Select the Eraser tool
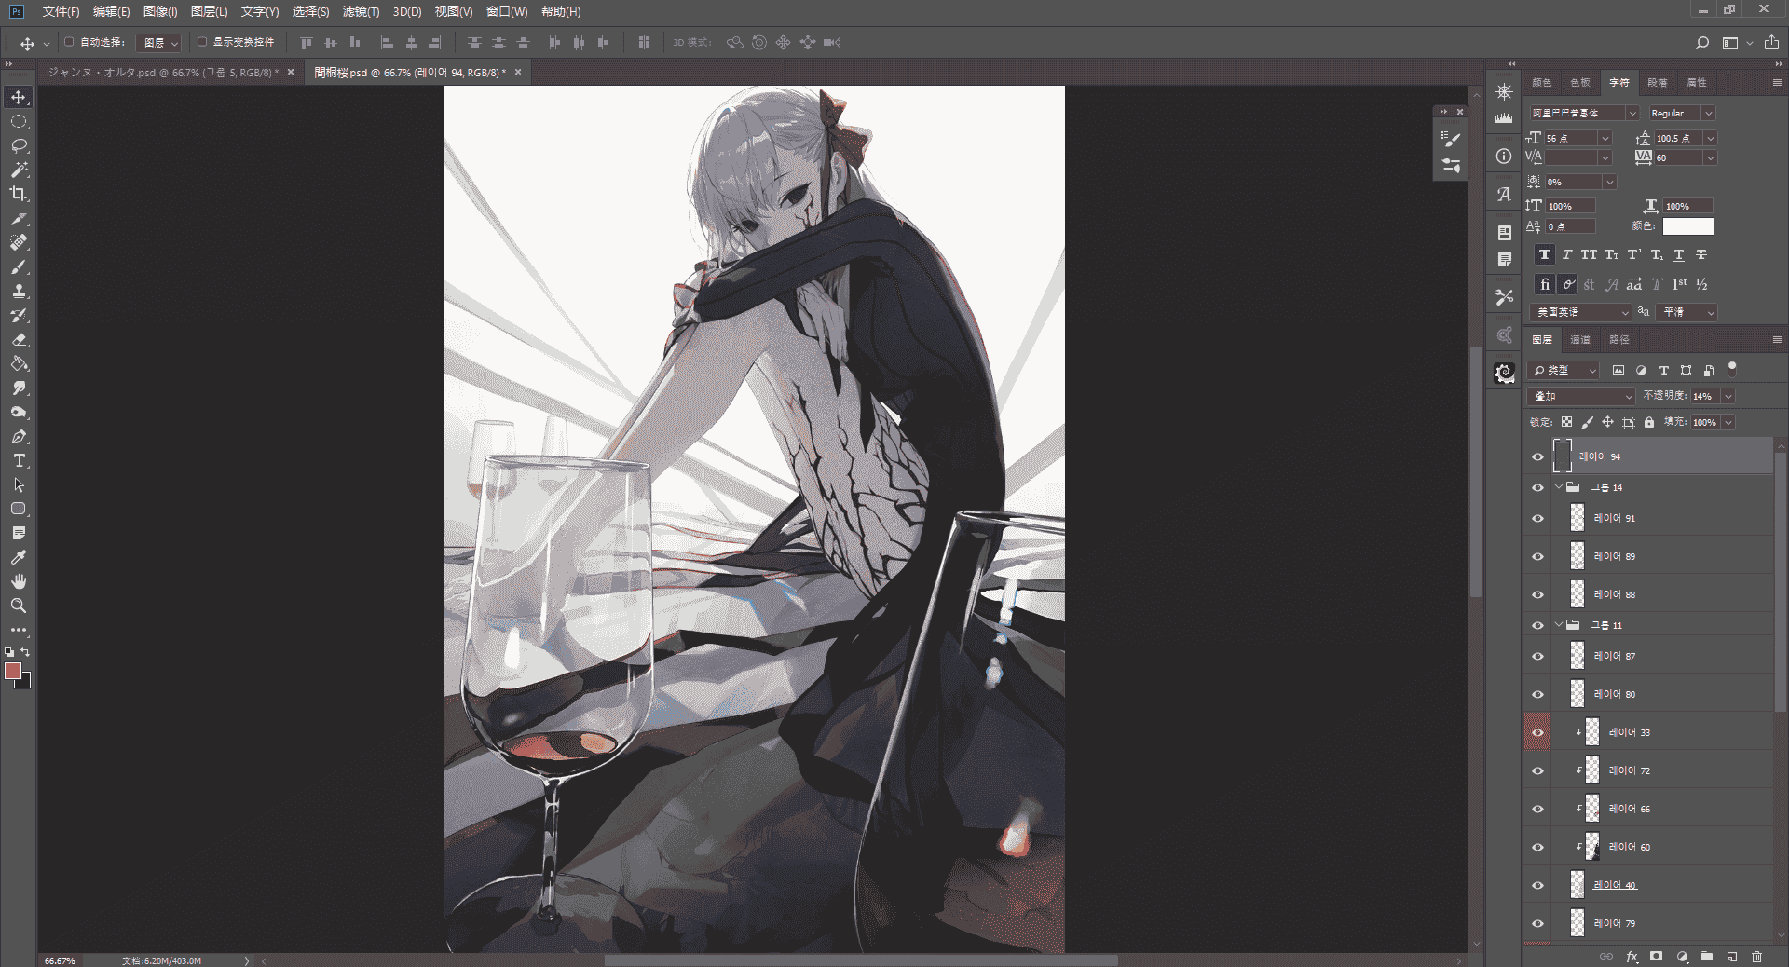This screenshot has width=1789, height=967. [x=19, y=340]
